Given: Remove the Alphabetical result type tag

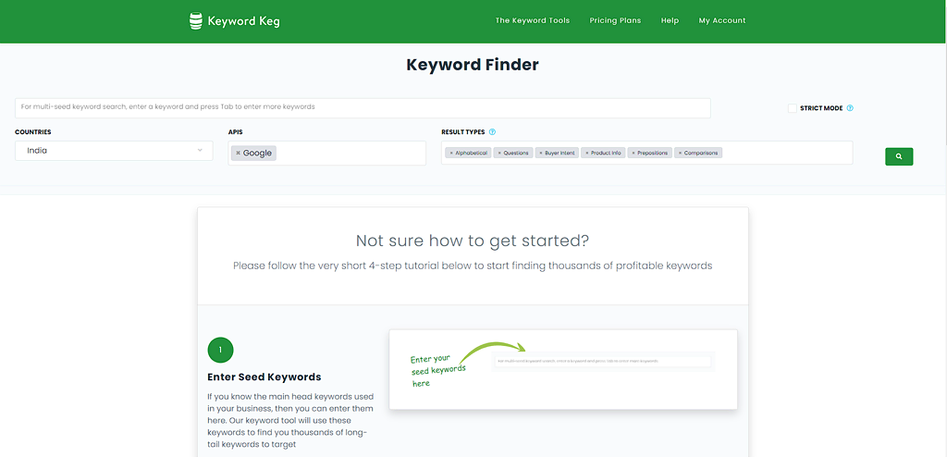Looking at the screenshot, I should coord(451,153).
